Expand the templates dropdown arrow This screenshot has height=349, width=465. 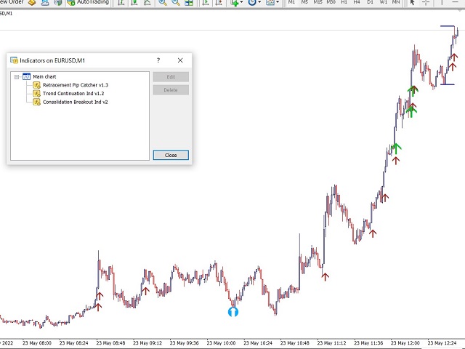pos(278,2)
